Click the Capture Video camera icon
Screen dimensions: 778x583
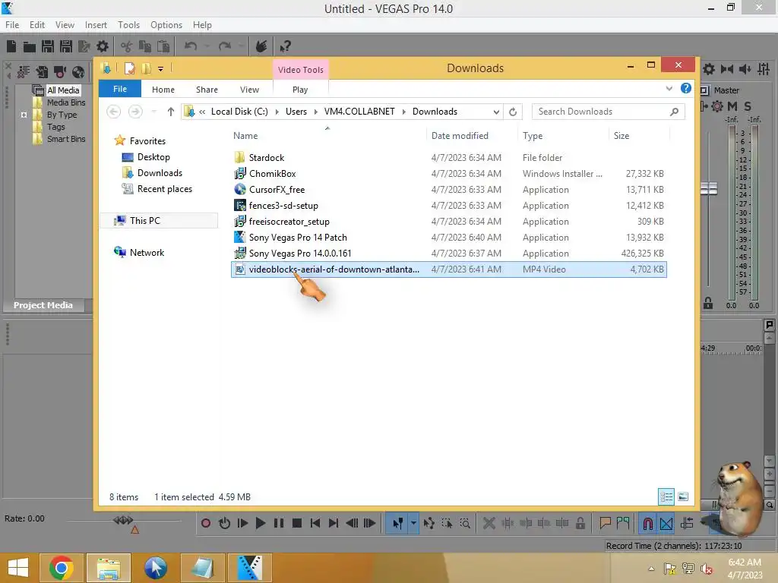(x=60, y=72)
